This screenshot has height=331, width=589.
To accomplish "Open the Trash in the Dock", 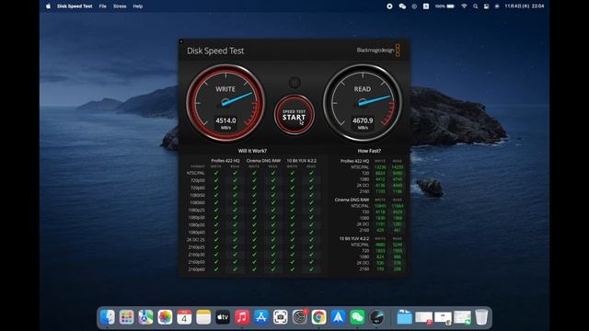I will pyautogui.click(x=481, y=317).
